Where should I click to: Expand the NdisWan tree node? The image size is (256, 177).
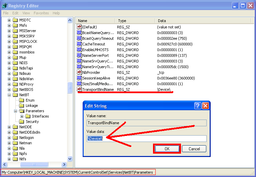tap(9, 79)
